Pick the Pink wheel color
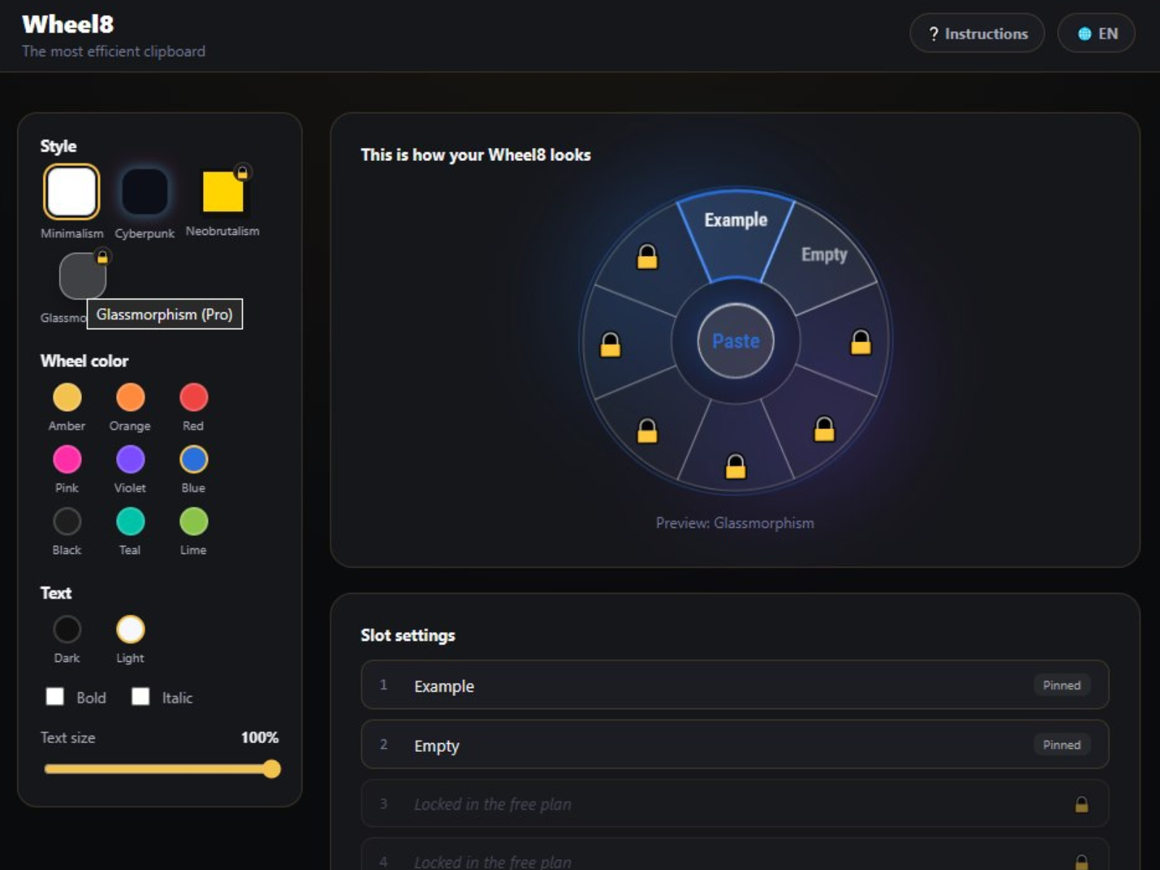This screenshot has height=870, width=1160. (67, 460)
